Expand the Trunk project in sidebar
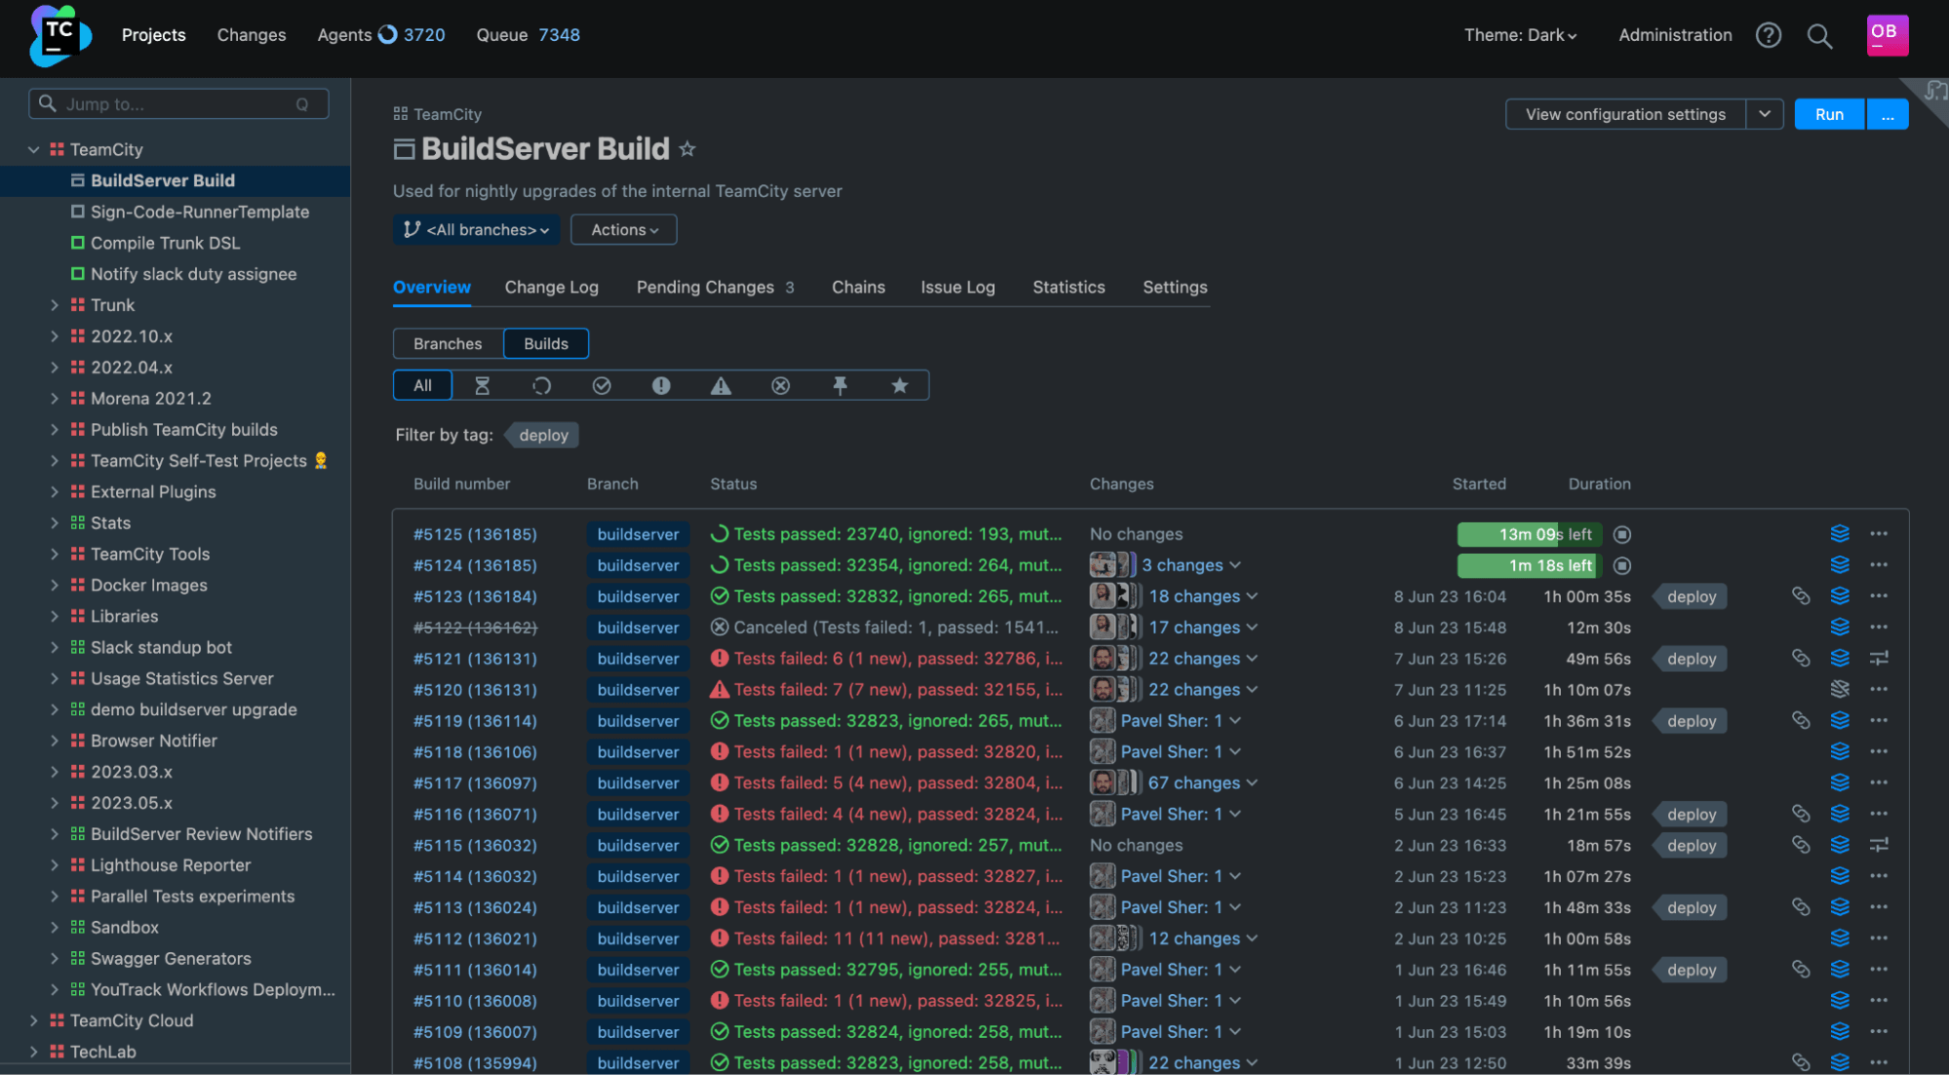The width and height of the screenshot is (1949, 1075). click(x=55, y=305)
